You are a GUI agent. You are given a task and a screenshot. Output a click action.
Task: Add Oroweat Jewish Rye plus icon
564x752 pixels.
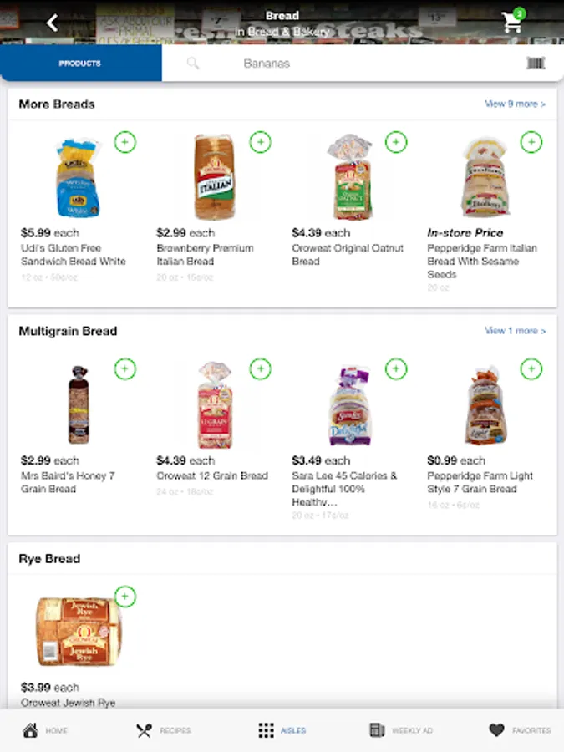tap(124, 597)
